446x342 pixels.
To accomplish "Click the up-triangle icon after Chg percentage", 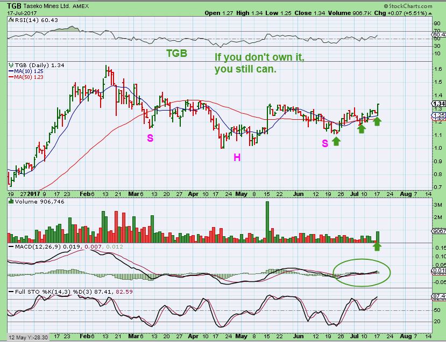I will [430, 13].
